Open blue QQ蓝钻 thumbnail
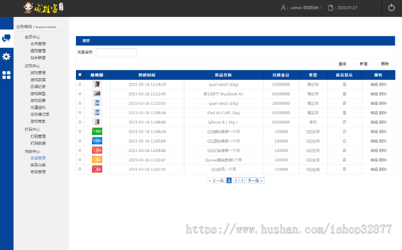Screen dimensions: 402x250 97,141
